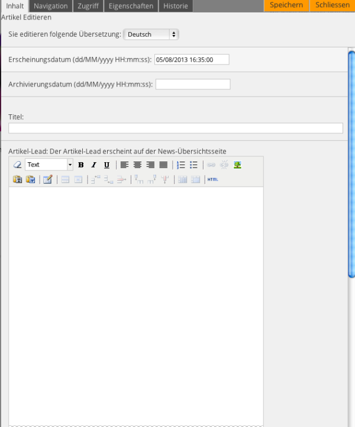This screenshot has height=427, width=355.
Task: Click the paste from Word icon
Action: (x=30, y=179)
